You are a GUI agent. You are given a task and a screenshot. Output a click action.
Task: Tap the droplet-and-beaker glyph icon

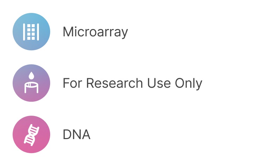[x=31, y=83]
